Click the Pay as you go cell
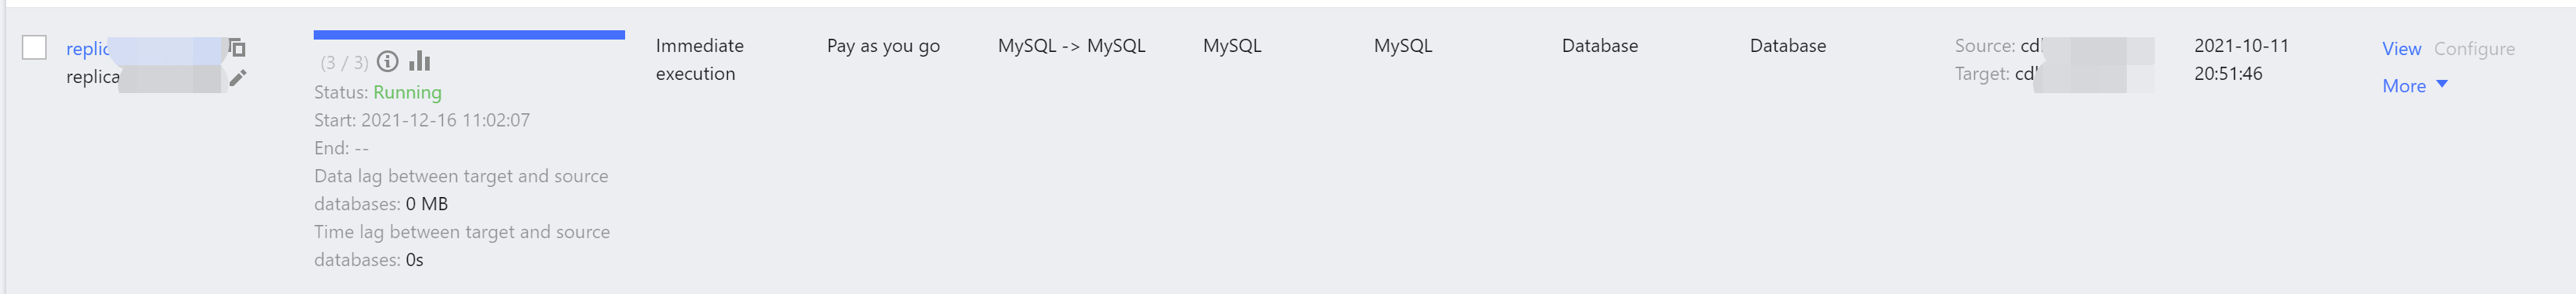Viewport: 2576px width, 294px height. click(883, 46)
